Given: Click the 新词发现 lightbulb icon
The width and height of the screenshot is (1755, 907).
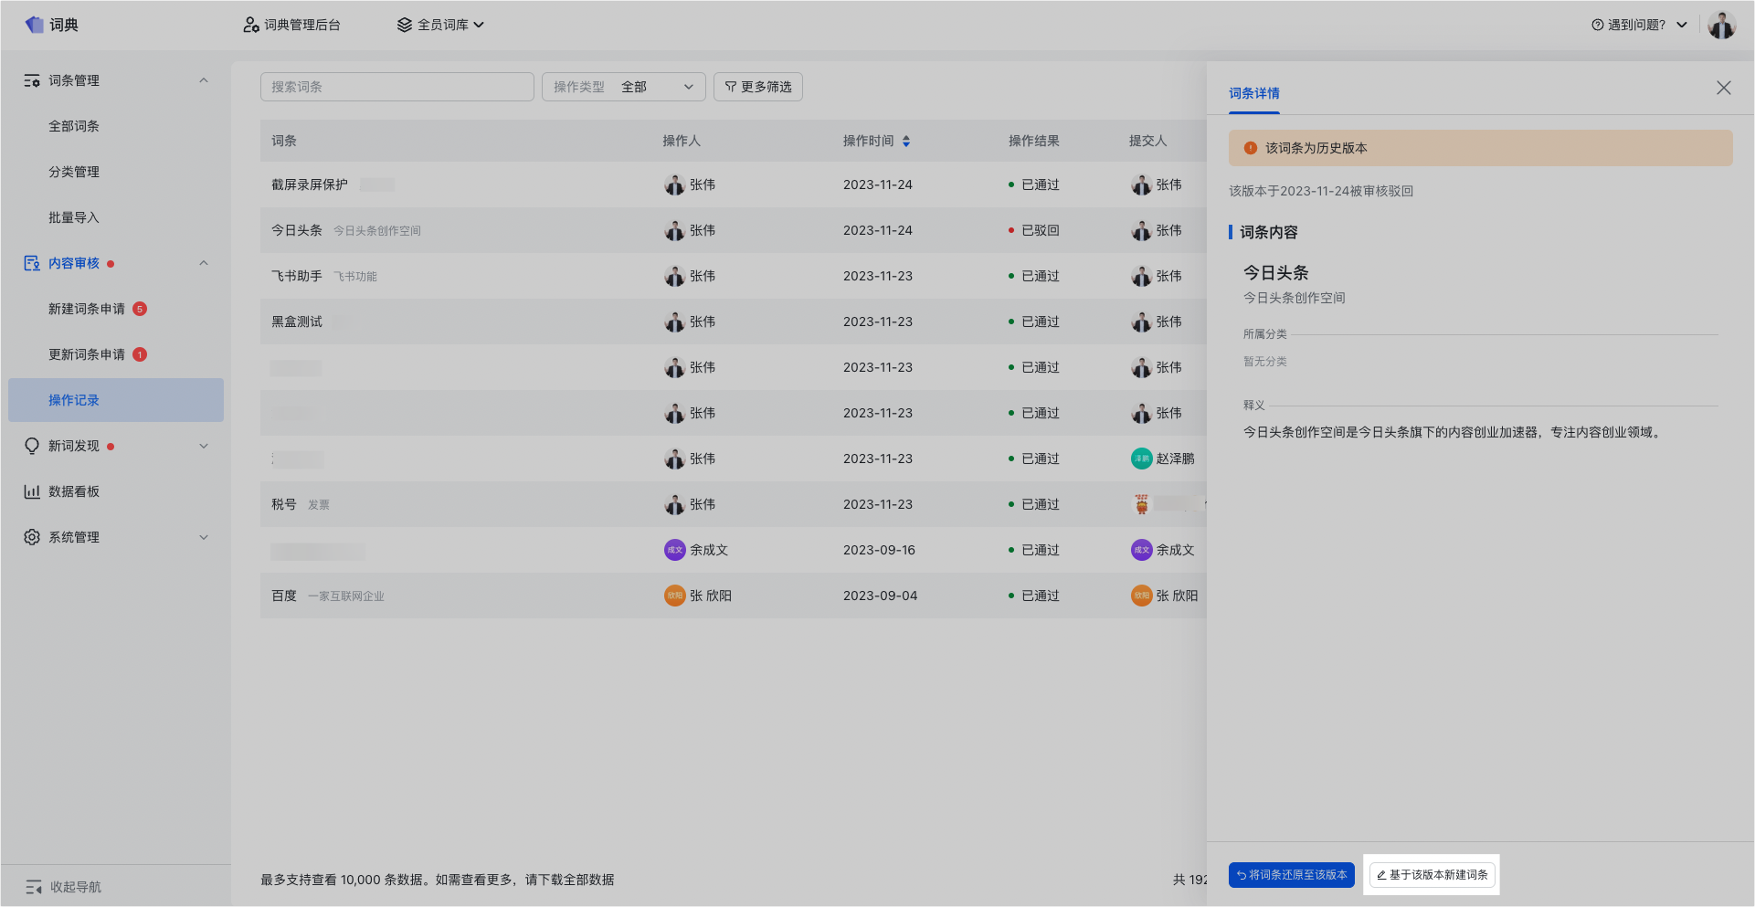Looking at the screenshot, I should pos(32,446).
